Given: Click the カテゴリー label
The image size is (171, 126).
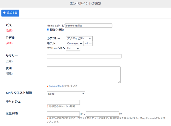Looking at the screenshot, I should coord(54,38).
